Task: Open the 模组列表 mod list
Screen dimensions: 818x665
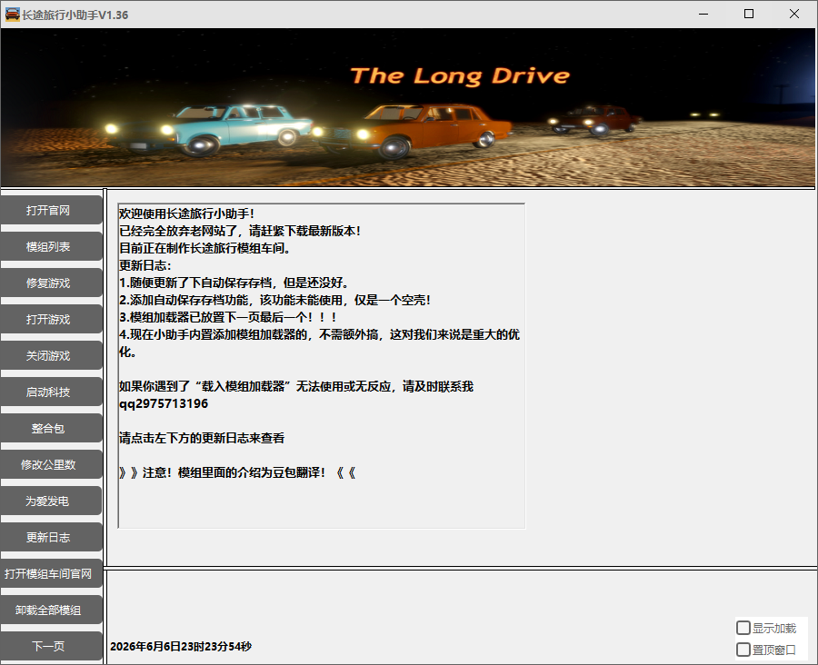Action: pyautogui.click(x=51, y=247)
